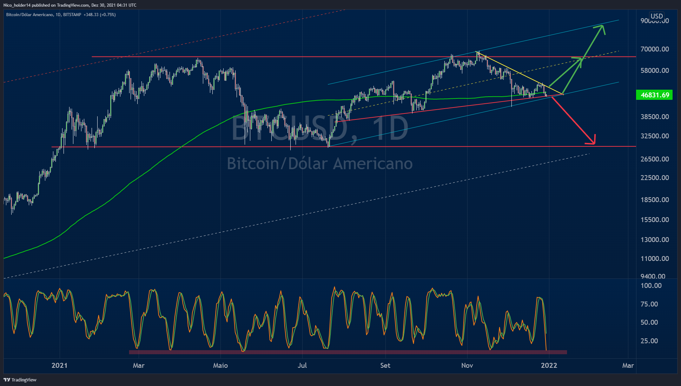Click the Maio date axis label
Viewport: 681px width, 386px height.
(220, 365)
